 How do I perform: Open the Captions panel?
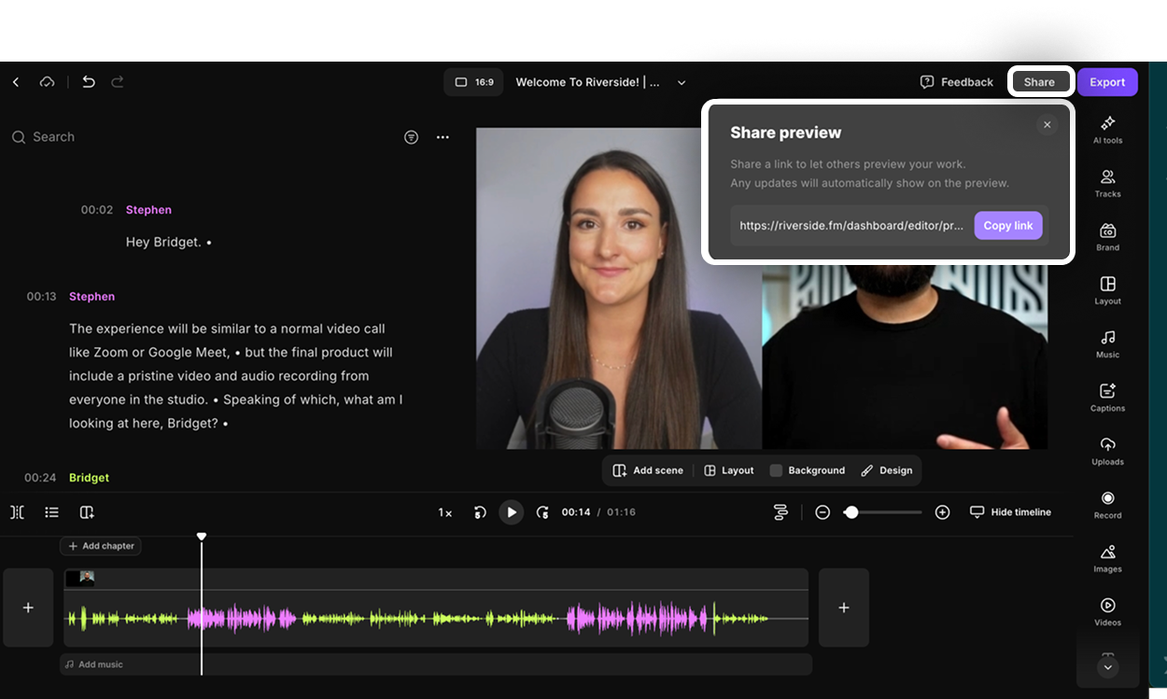1107,397
